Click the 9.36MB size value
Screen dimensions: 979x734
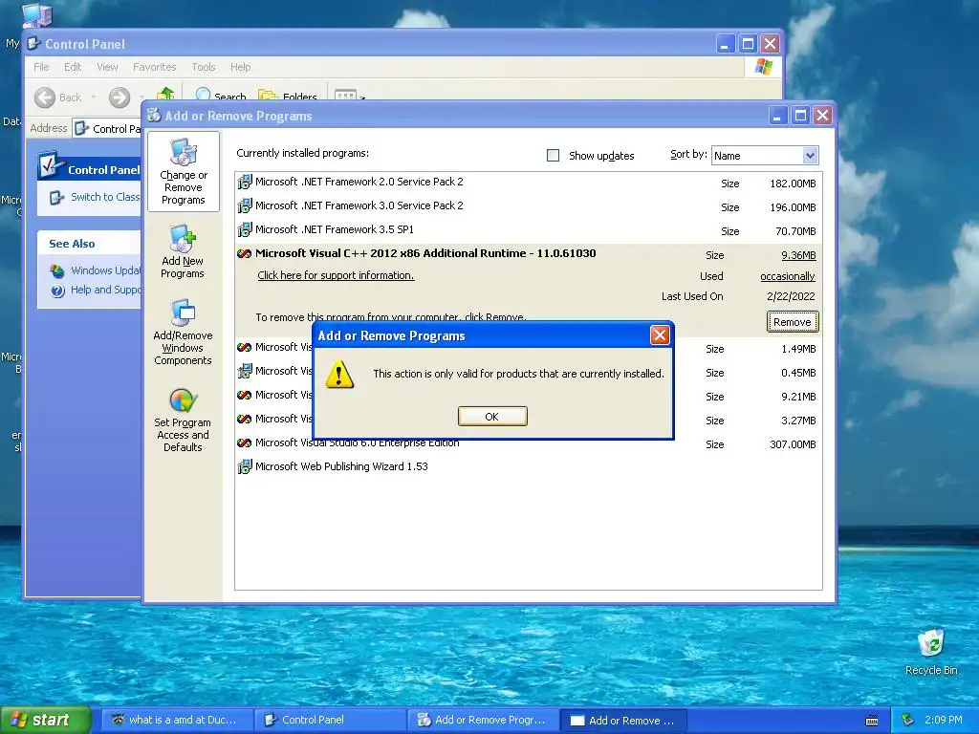[798, 254]
